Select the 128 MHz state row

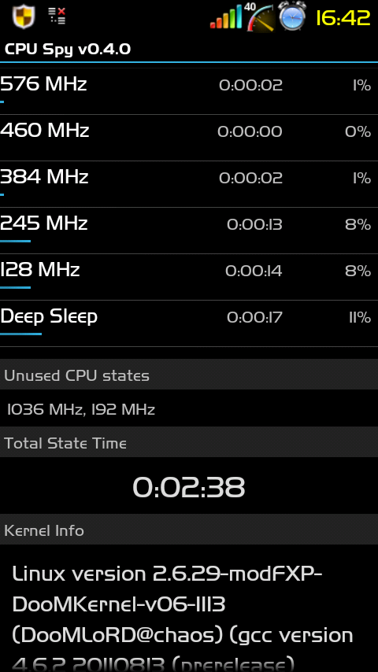coord(189,277)
